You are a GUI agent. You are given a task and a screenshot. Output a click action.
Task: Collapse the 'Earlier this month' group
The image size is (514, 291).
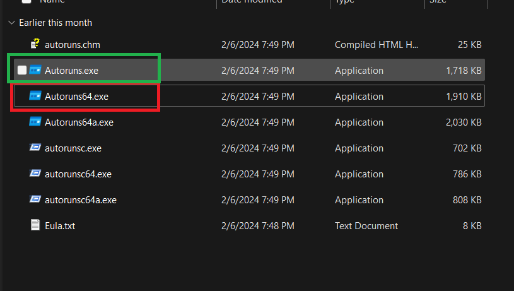coord(11,23)
